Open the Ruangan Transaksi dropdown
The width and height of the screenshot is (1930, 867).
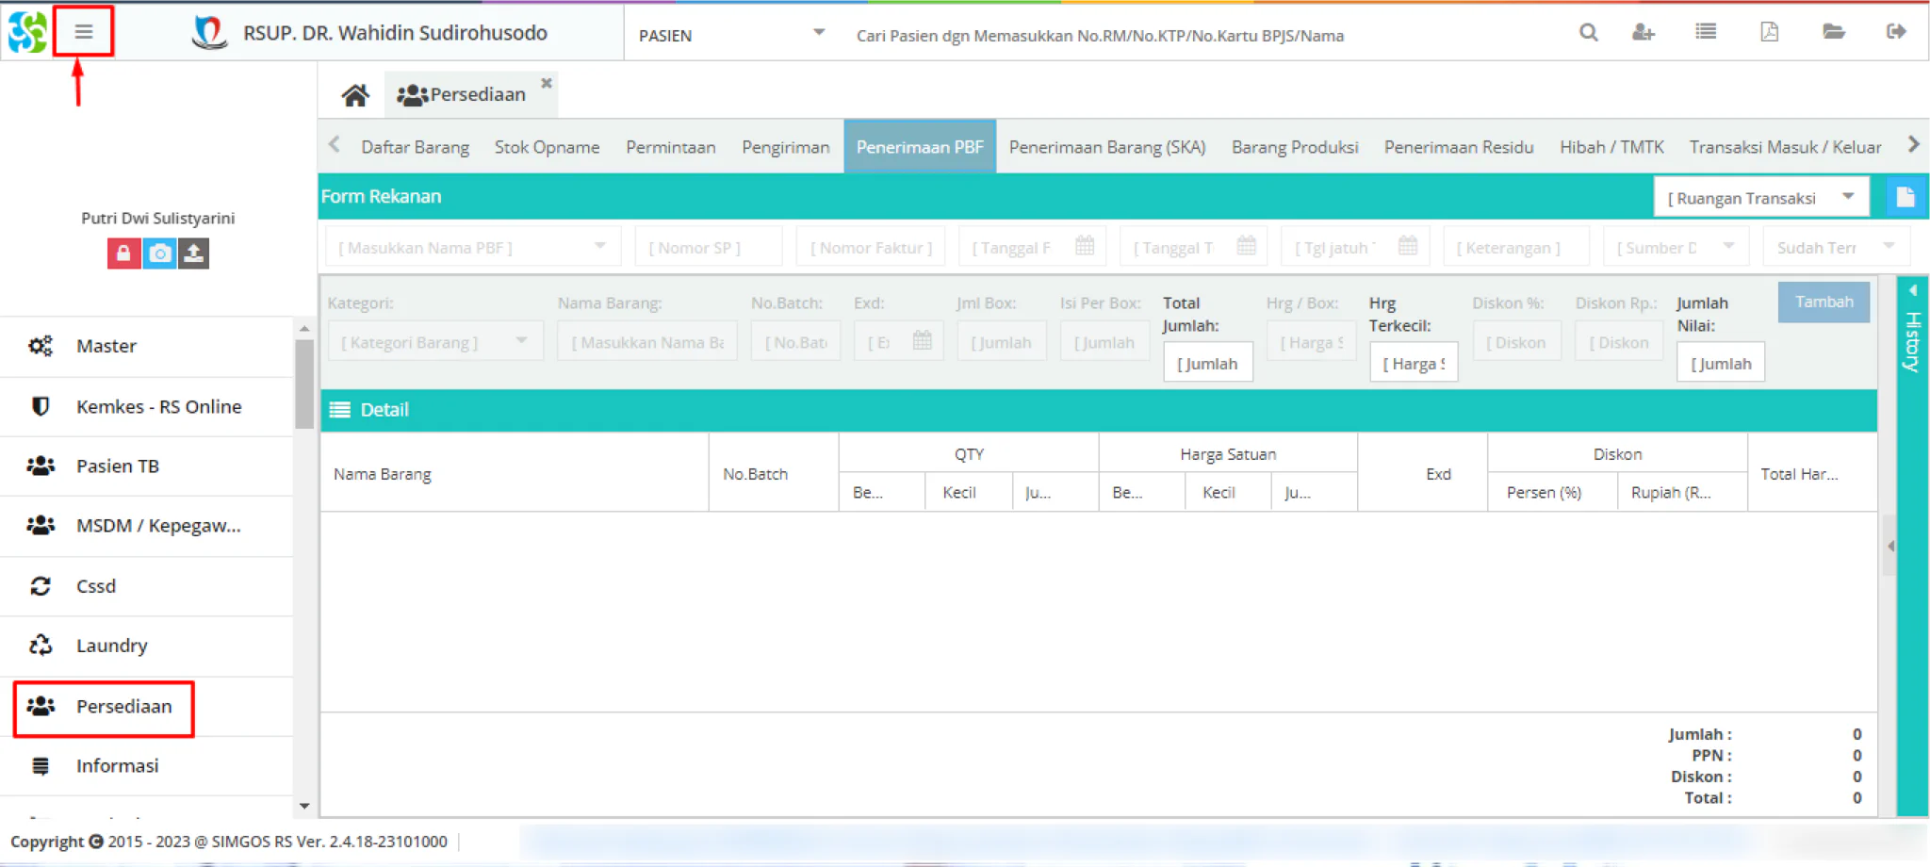[1761, 198]
